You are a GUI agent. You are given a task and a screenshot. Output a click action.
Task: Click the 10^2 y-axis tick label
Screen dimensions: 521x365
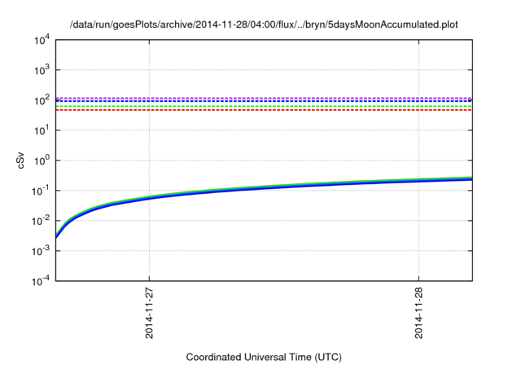pyautogui.click(x=42, y=100)
